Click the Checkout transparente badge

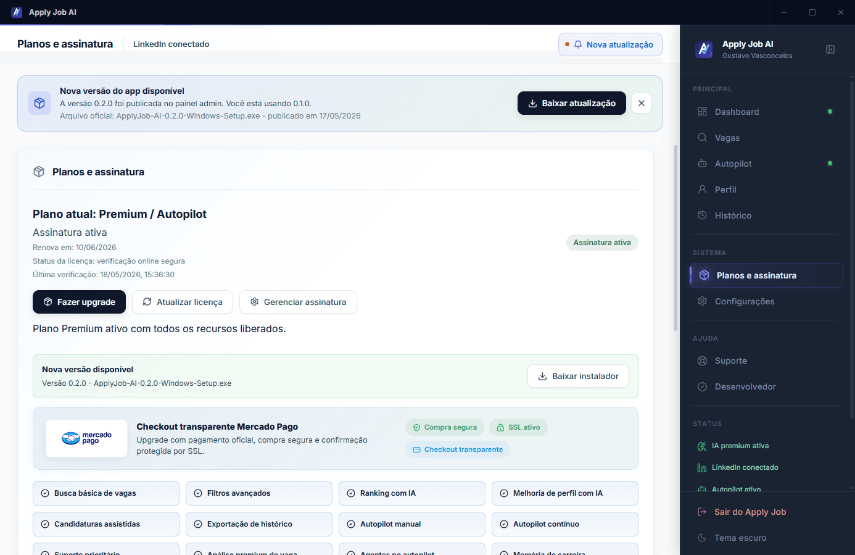(458, 449)
